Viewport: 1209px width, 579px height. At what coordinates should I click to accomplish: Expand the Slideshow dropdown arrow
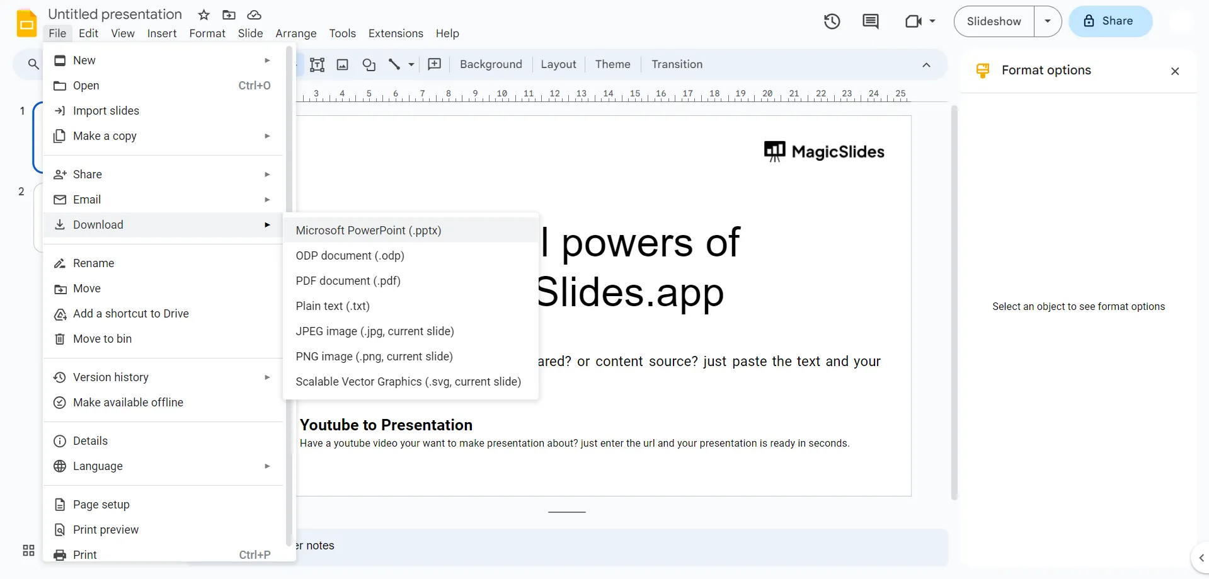pos(1047,21)
